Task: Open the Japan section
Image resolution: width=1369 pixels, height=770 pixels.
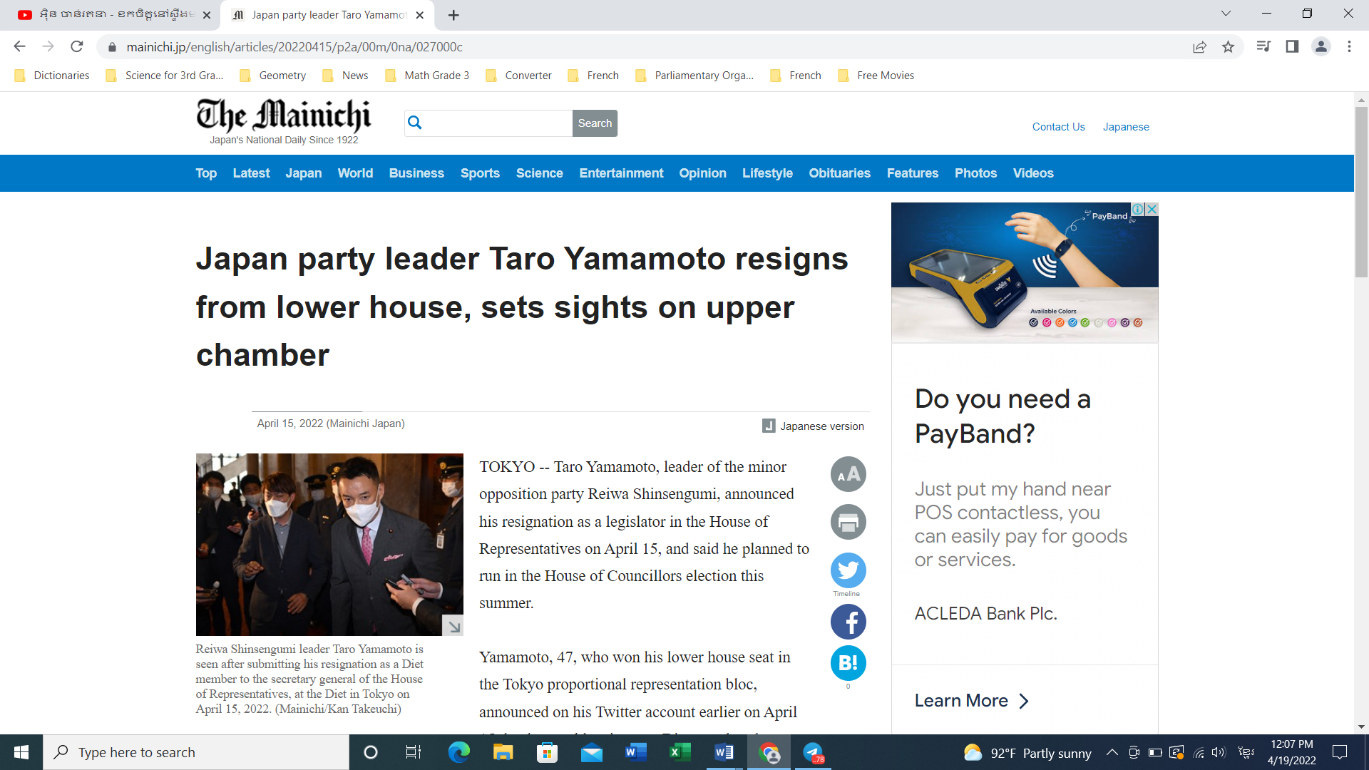Action: click(304, 173)
